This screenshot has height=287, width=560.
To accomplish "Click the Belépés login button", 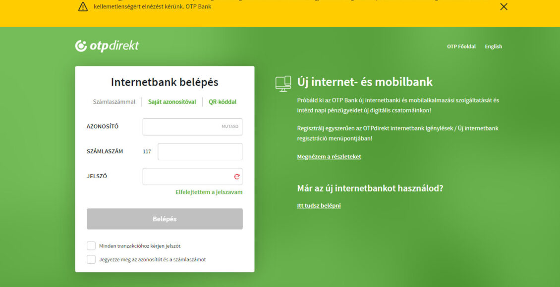I will tap(165, 219).
